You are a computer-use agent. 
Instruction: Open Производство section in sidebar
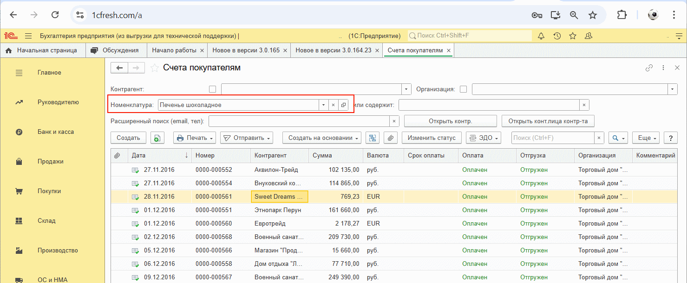click(x=58, y=251)
